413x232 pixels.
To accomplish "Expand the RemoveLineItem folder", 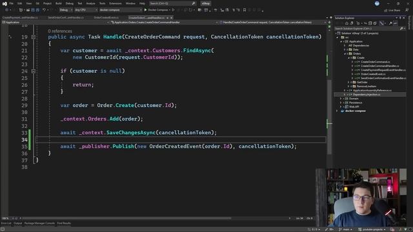I will [348, 86].
